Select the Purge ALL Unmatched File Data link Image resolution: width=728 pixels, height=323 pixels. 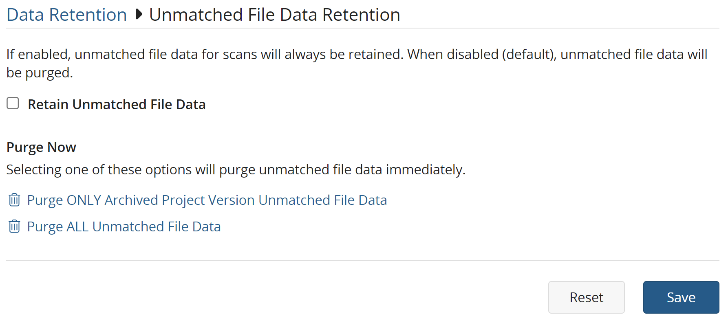tap(124, 227)
